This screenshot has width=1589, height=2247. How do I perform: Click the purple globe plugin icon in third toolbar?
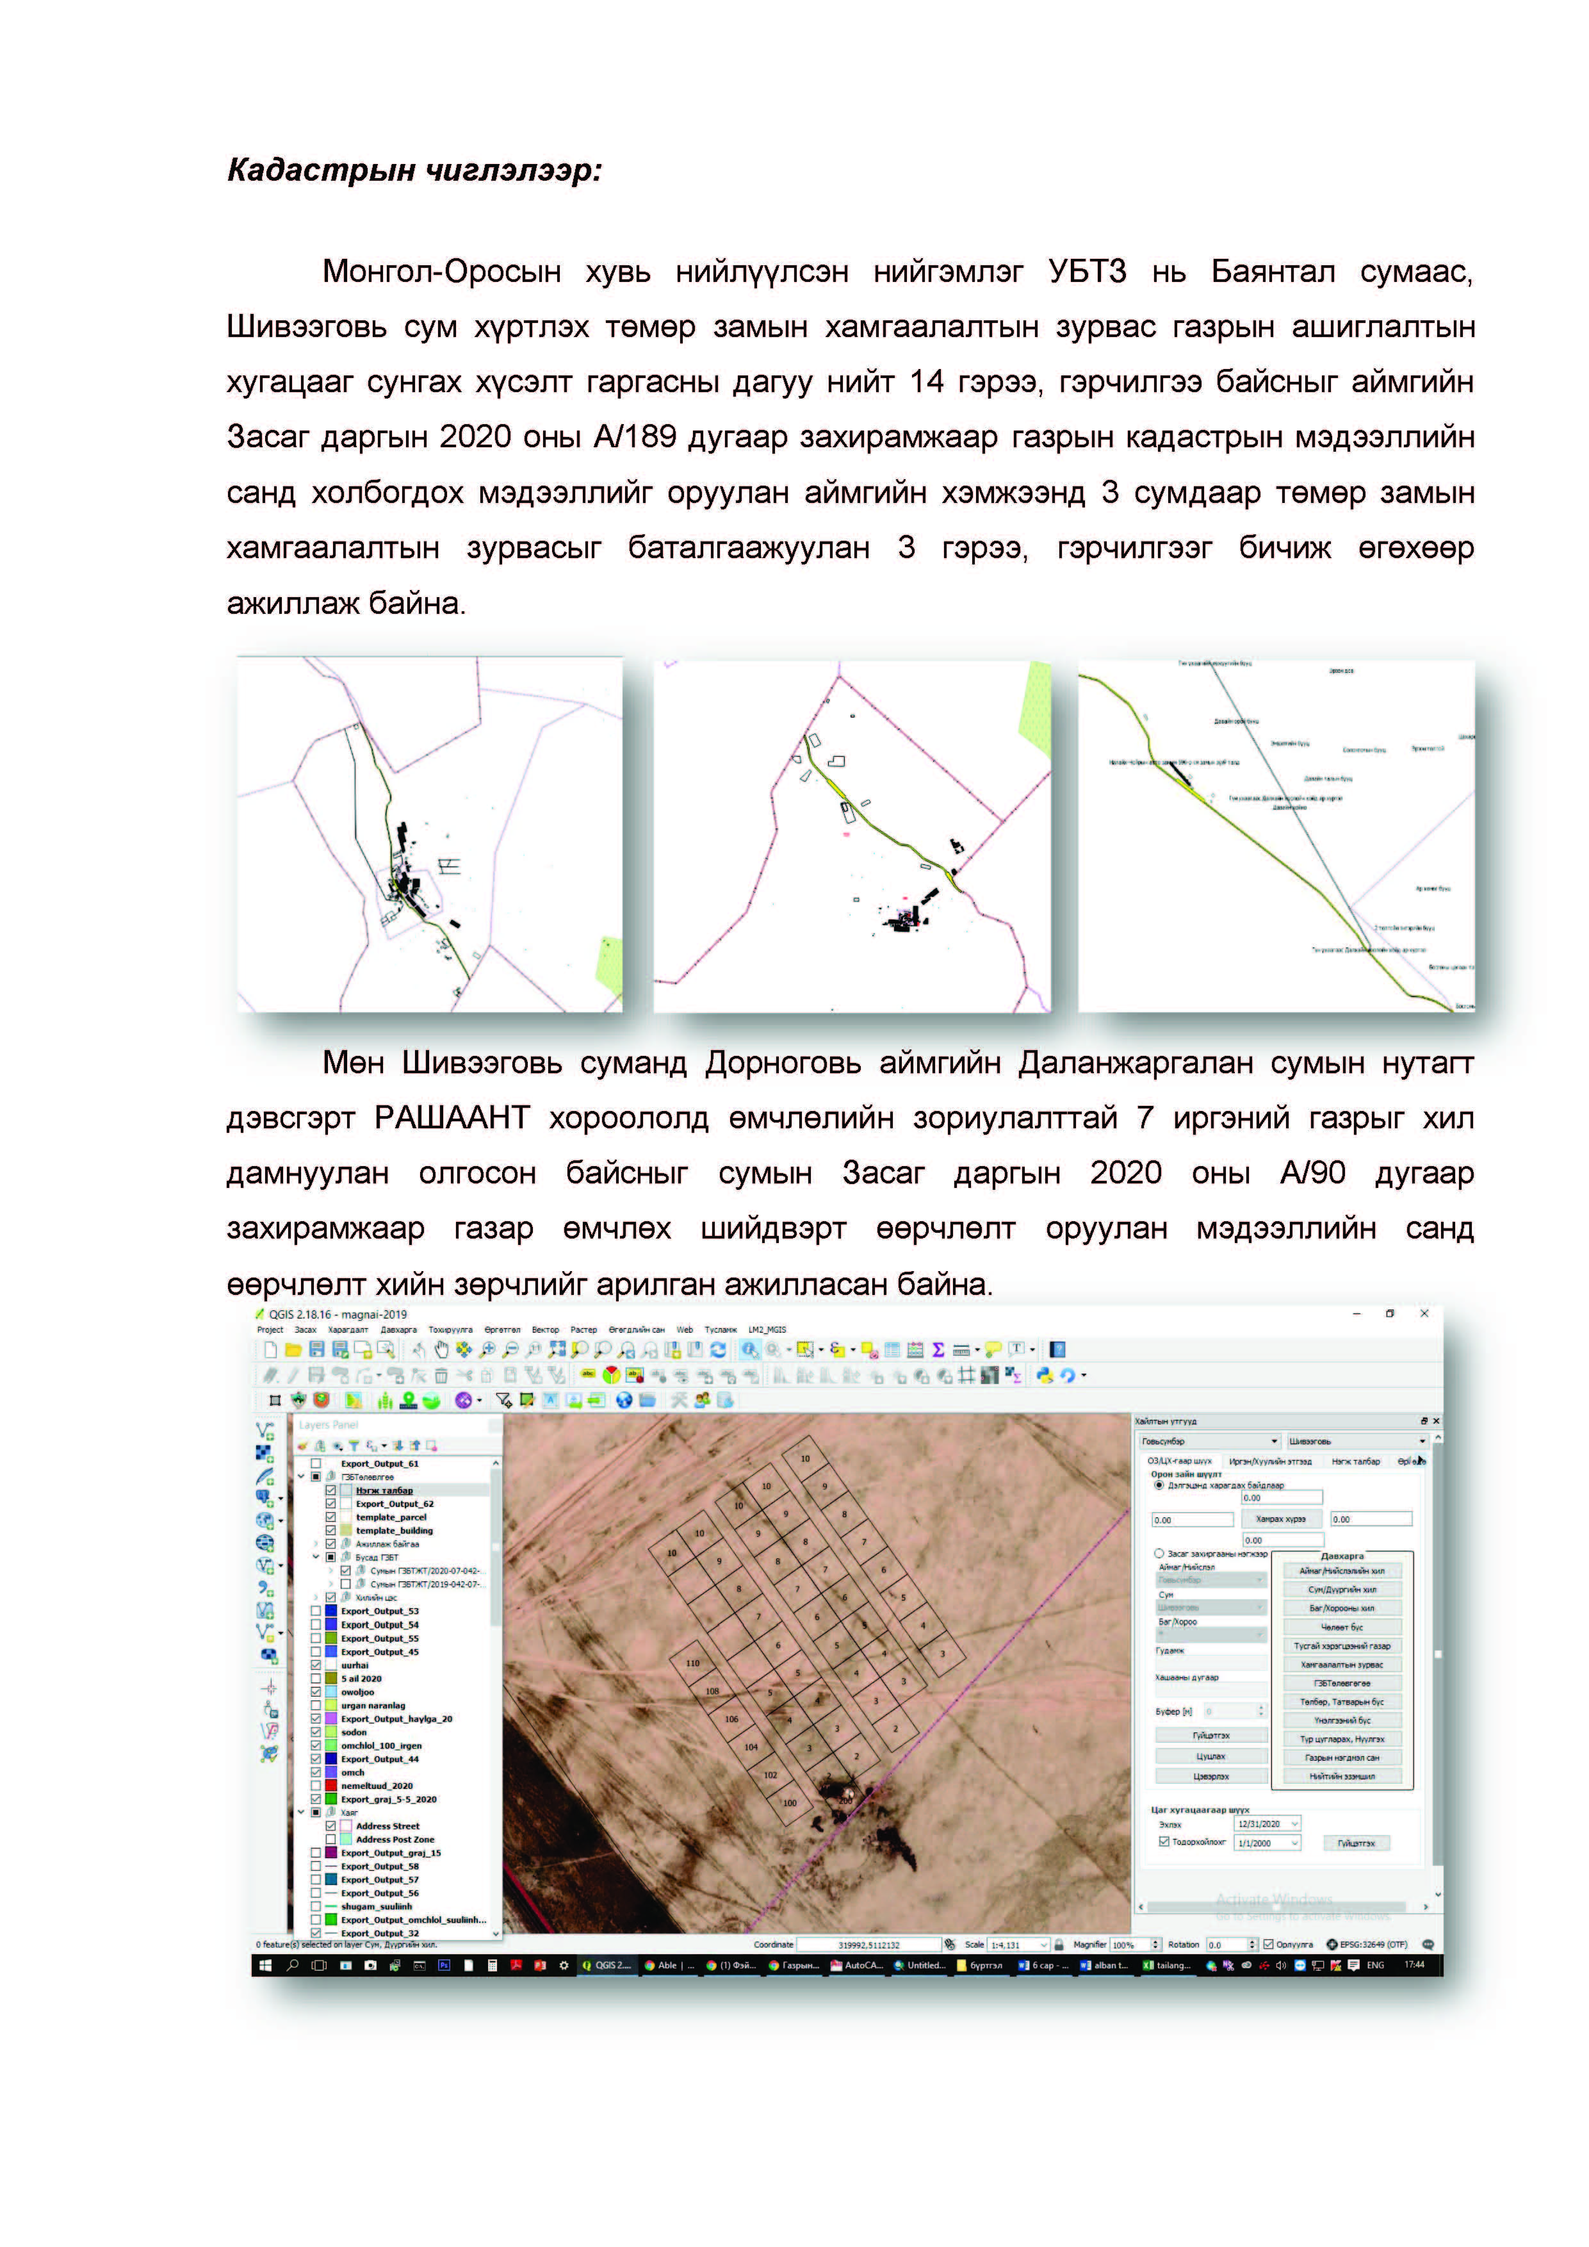464,1401
